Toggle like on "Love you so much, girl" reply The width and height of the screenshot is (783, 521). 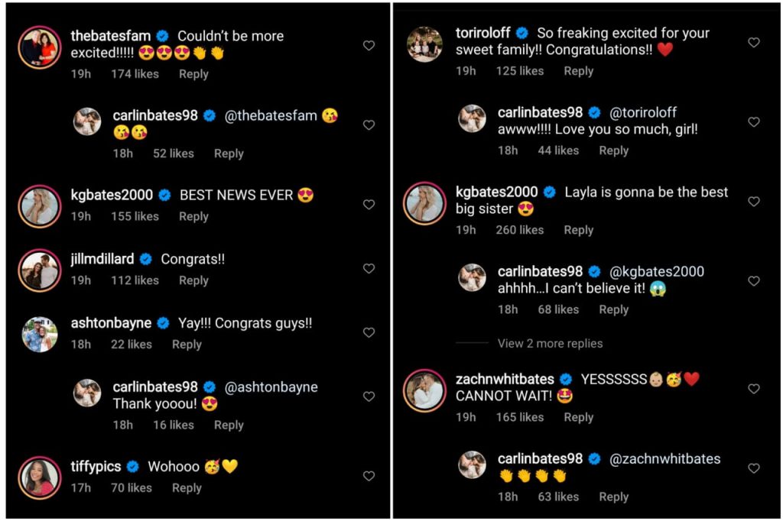[x=754, y=122]
